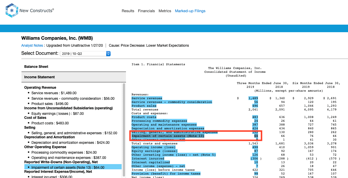The height and width of the screenshot is (178, 348).
Task: Click Depreciation and amortization expenses label in filing
Action: pyautogui.click(x=168, y=128)
